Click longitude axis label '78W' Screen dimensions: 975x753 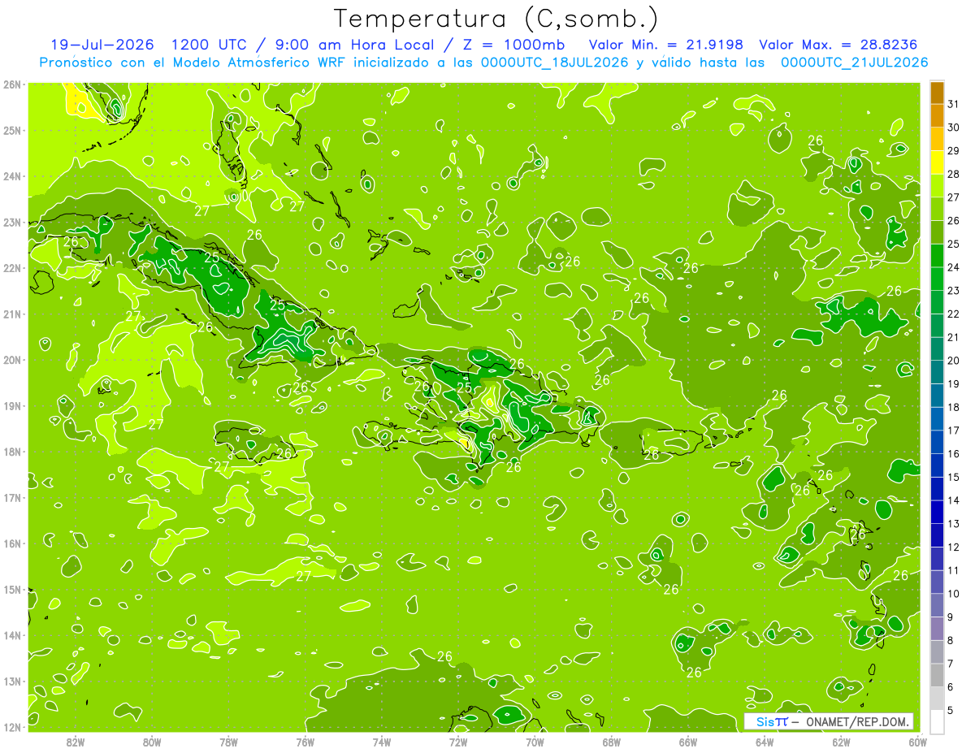(228, 742)
